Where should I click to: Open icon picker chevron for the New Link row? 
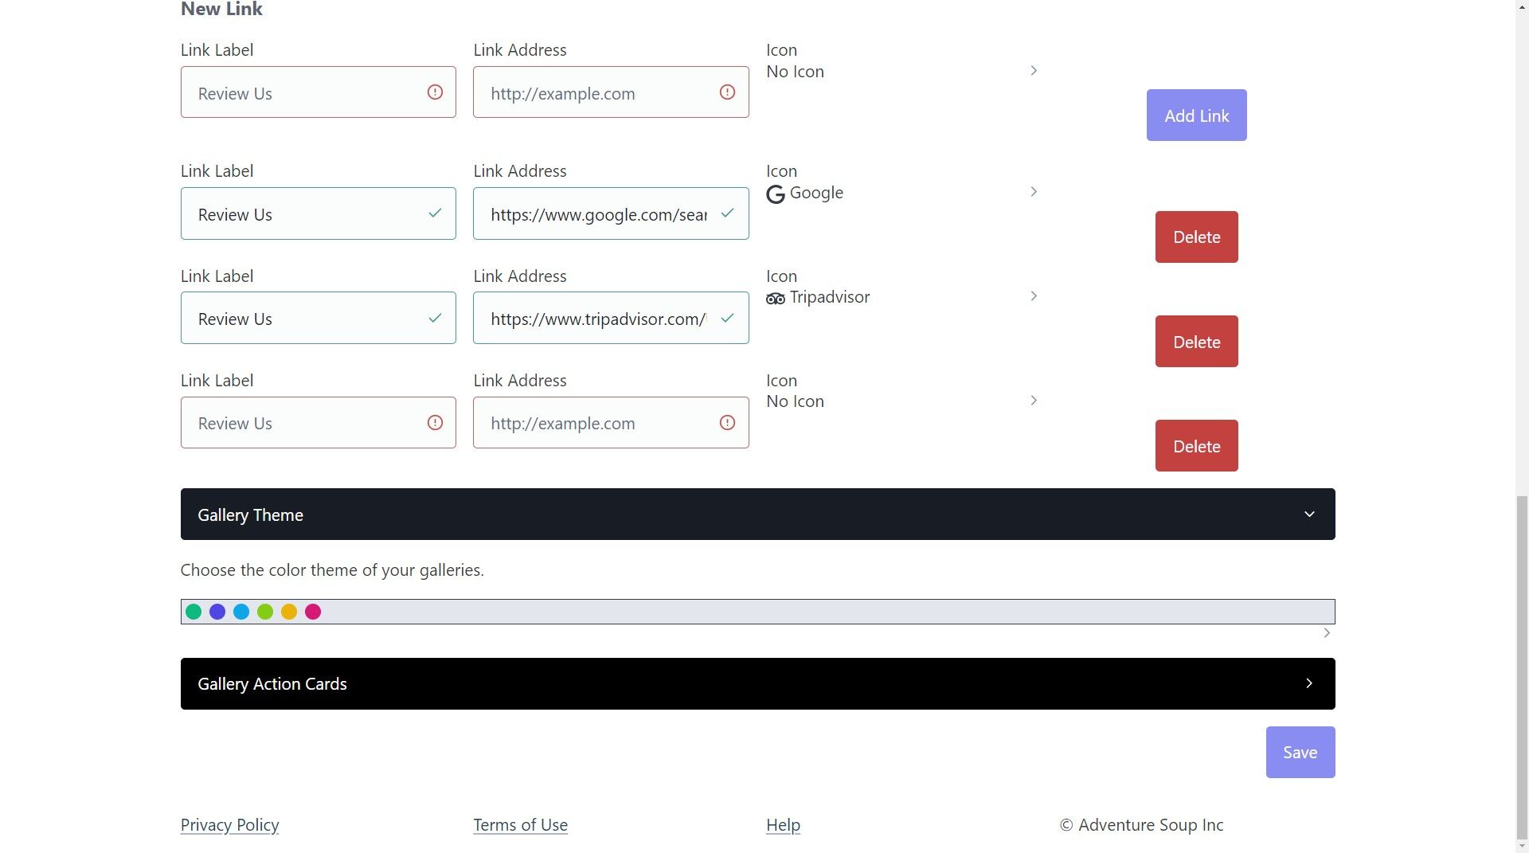click(1034, 71)
